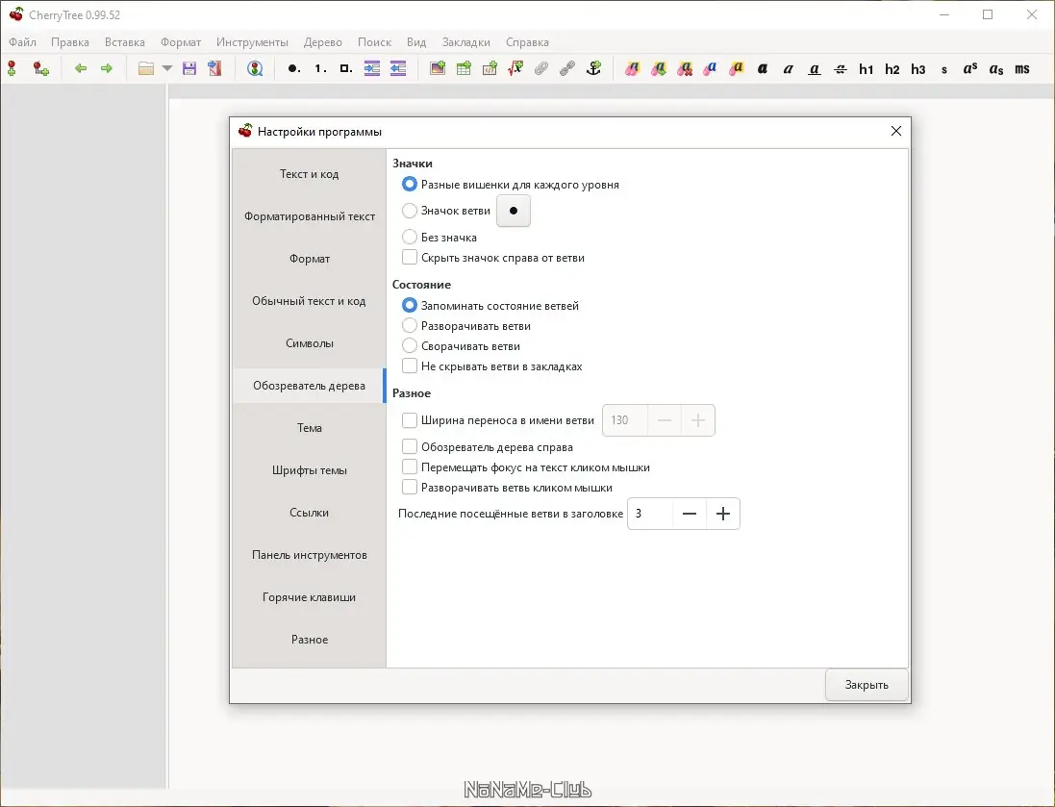
Task: Switch to the 'Тема' settings tab
Action: click(309, 427)
